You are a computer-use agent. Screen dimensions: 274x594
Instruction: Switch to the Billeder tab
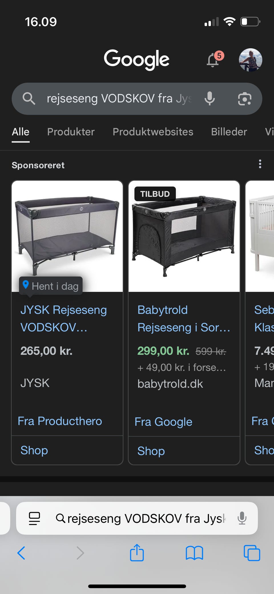(x=229, y=132)
